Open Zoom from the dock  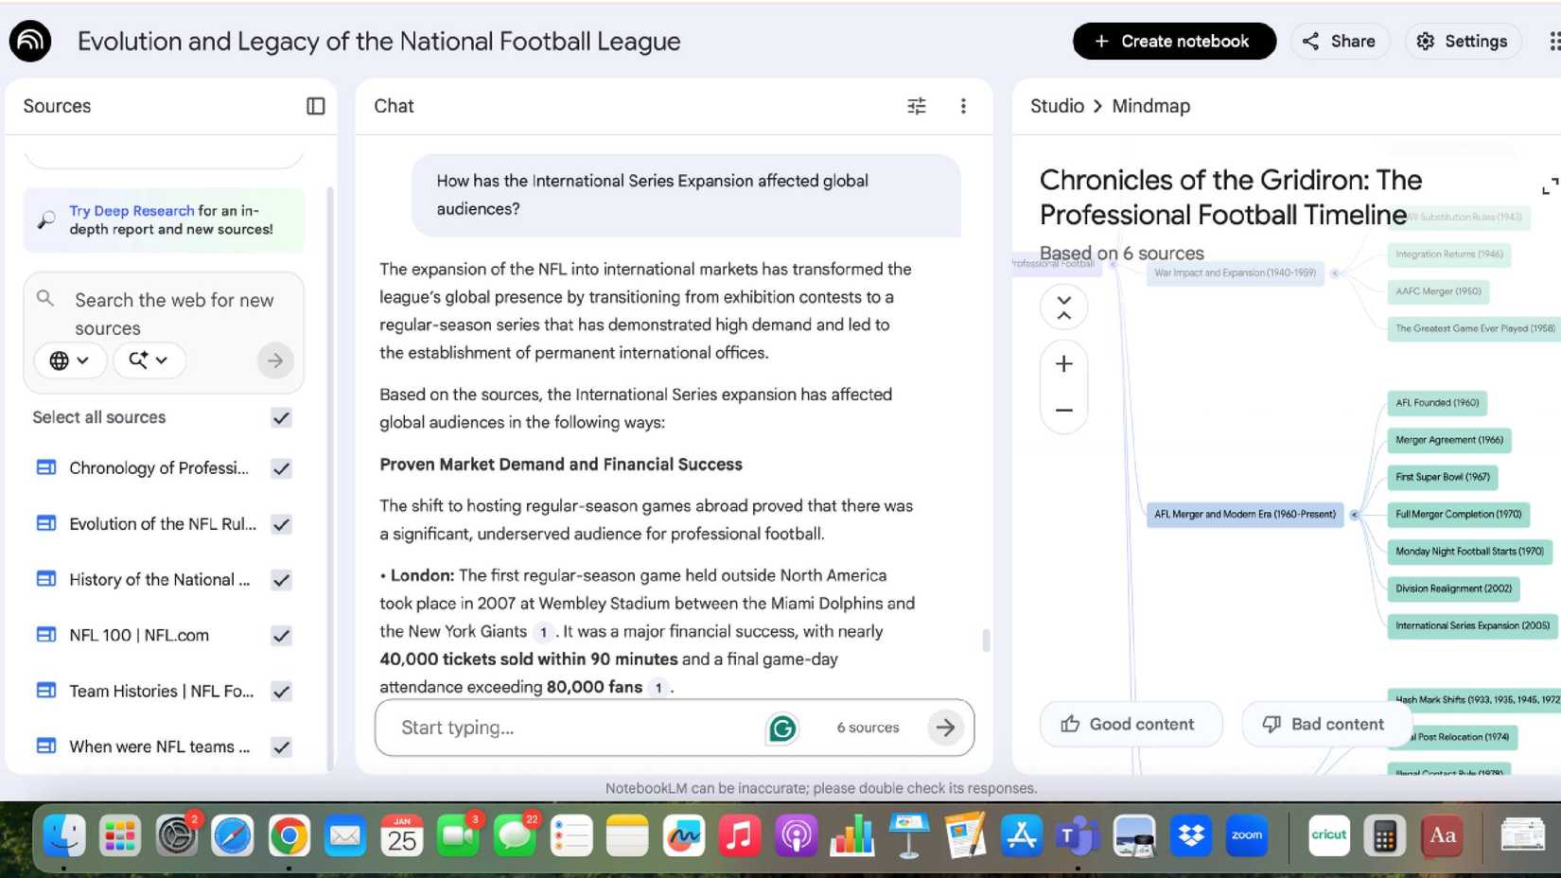pos(1247,835)
